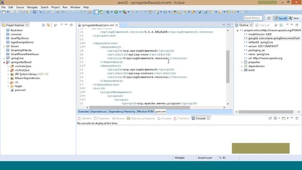
Task: Open the Project menu
Action: tap(56, 7)
